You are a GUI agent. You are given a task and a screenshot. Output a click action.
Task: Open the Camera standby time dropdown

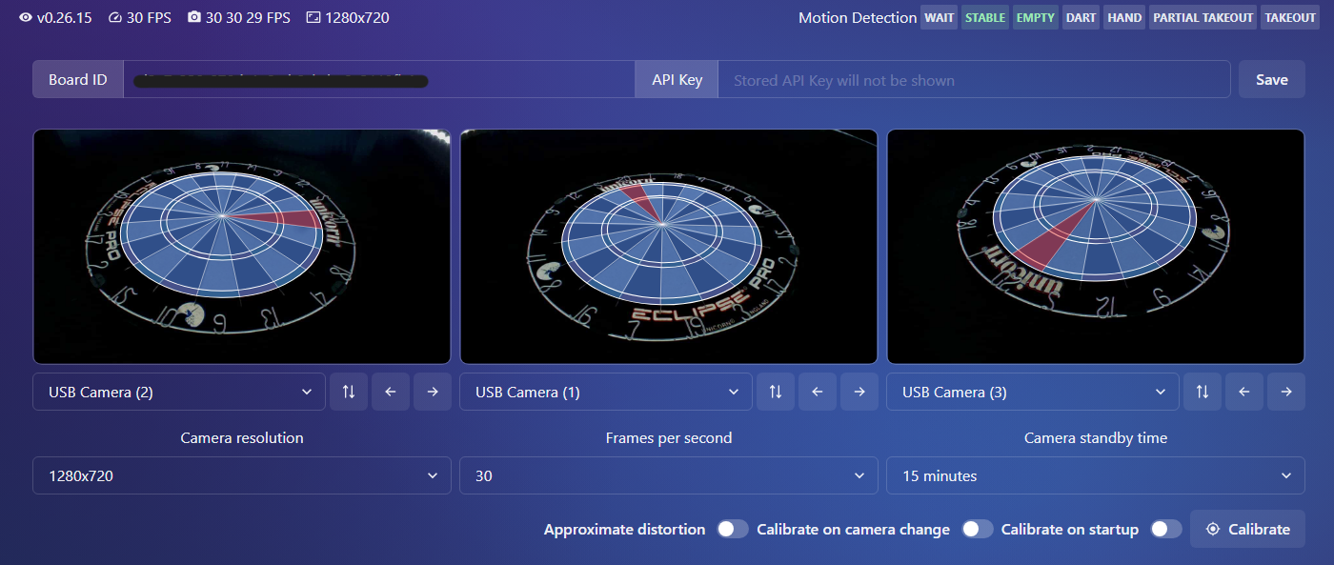(1096, 475)
